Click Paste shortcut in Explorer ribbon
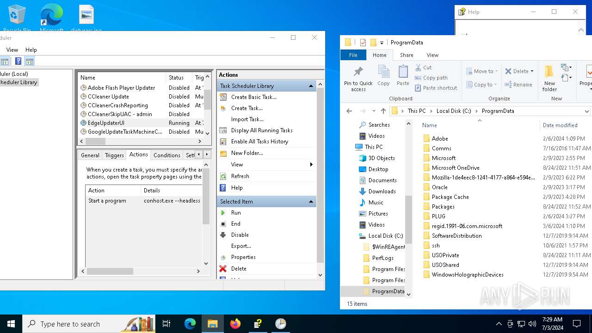Viewport: 592px width, 333px height. pyautogui.click(x=436, y=88)
